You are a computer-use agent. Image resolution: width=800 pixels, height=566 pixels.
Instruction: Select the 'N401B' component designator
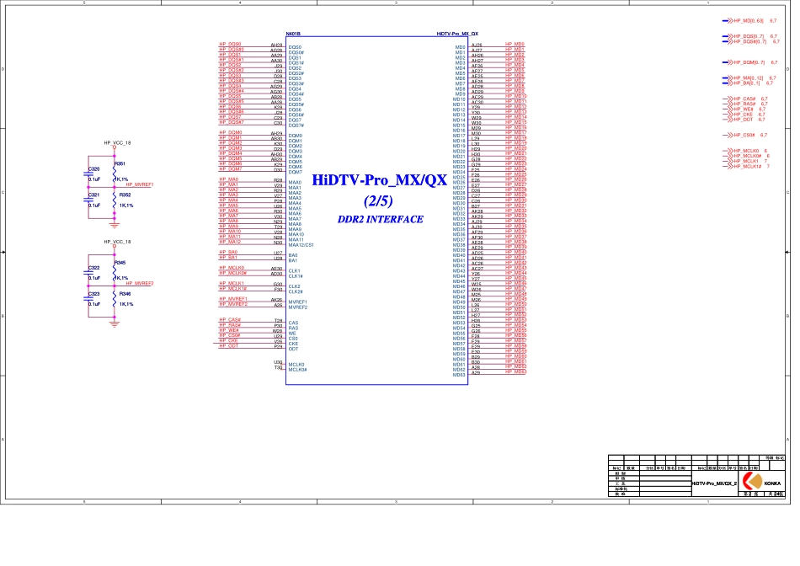(x=293, y=34)
